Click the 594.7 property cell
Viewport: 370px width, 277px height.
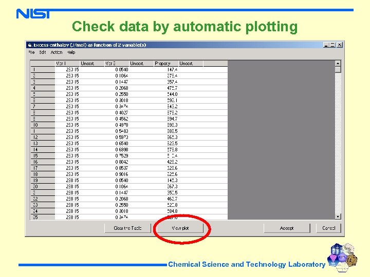coord(166,118)
